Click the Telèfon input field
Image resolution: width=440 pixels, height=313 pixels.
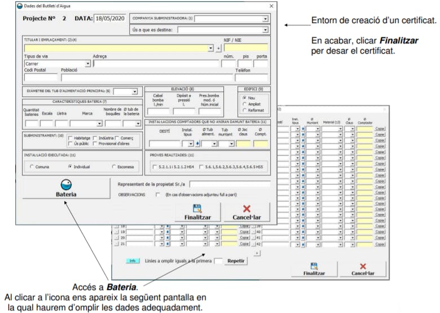coord(252,77)
